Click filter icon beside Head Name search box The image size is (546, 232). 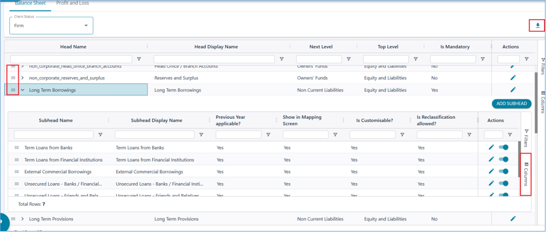pyautogui.click(x=139, y=59)
